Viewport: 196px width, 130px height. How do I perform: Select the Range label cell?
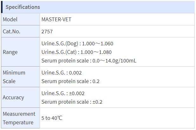click(21, 52)
